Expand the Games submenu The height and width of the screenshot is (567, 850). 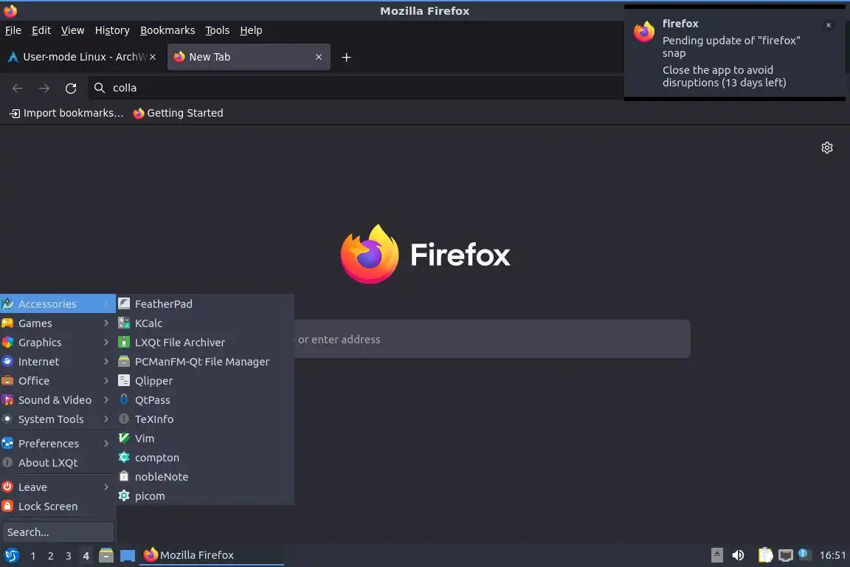[57, 323]
